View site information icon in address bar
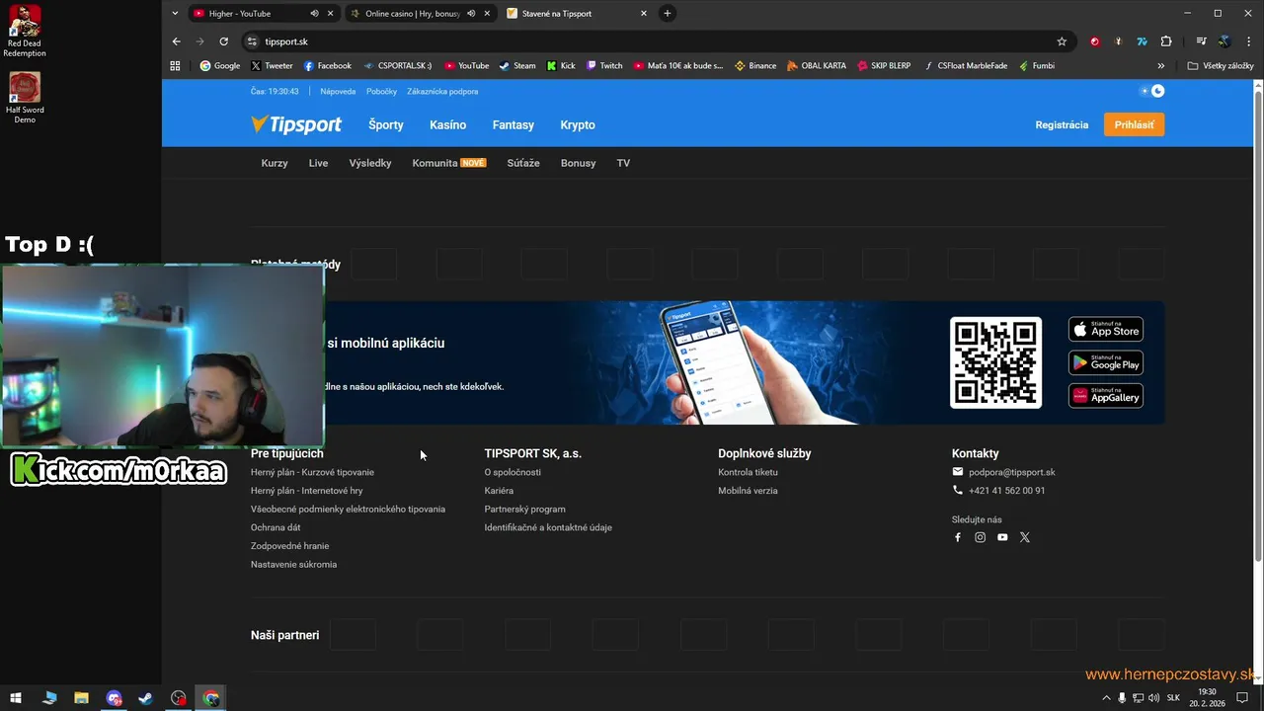This screenshot has height=711, width=1264. (252, 41)
